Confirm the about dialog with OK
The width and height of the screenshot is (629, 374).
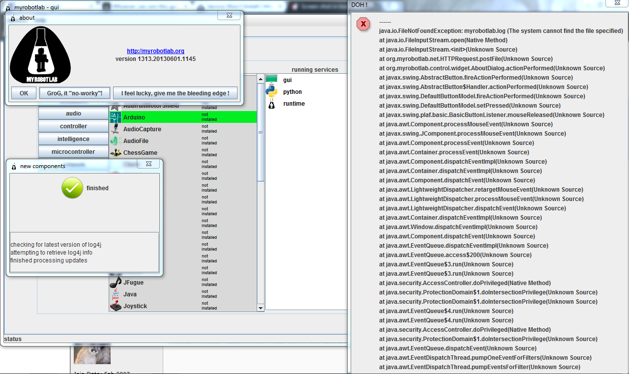[x=24, y=93]
